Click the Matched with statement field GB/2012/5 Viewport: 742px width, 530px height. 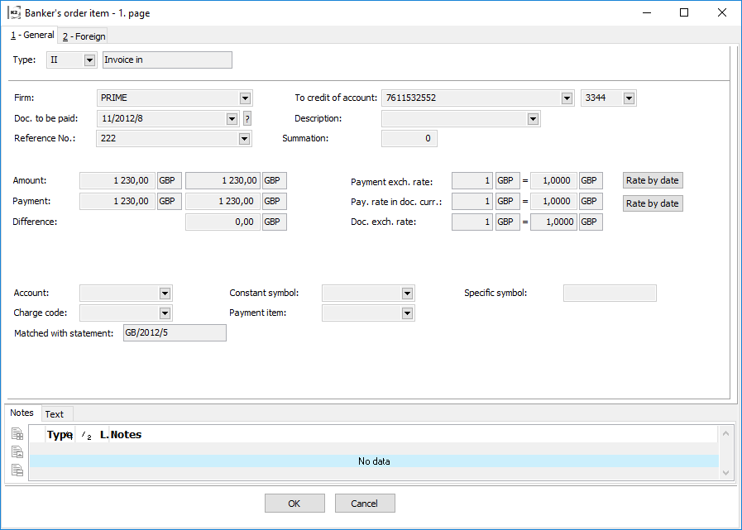pyautogui.click(x=175, y=332)
